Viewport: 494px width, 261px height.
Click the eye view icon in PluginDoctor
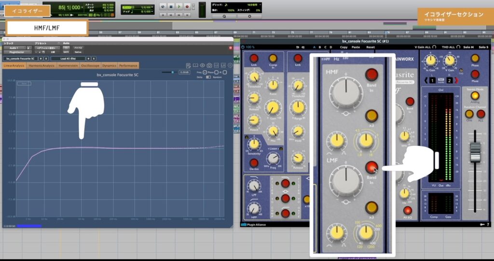coord(202,65)
